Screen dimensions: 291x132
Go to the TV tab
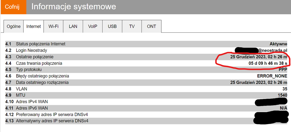click(x=132, y=26)
